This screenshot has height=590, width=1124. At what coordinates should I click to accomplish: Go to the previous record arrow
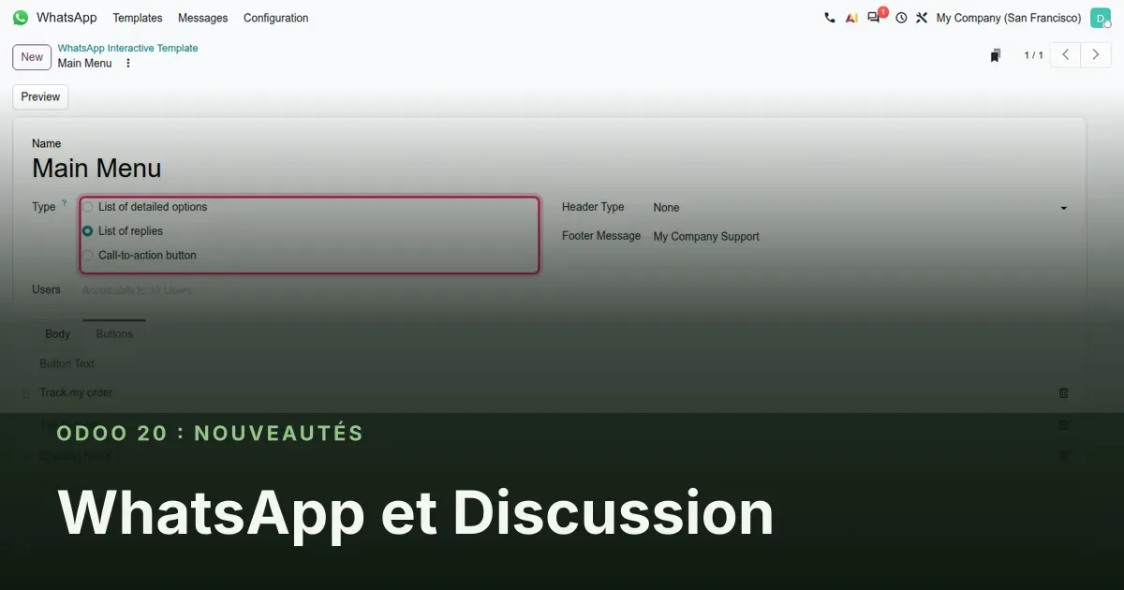[x=1065, y=55]
